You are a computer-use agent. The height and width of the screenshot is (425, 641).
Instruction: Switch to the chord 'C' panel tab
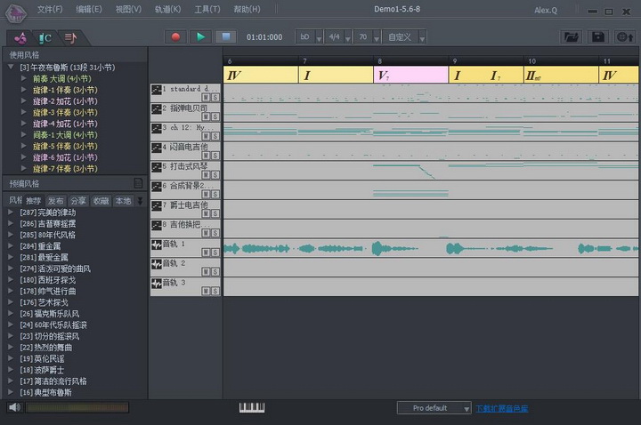click(x=44, y=37)
